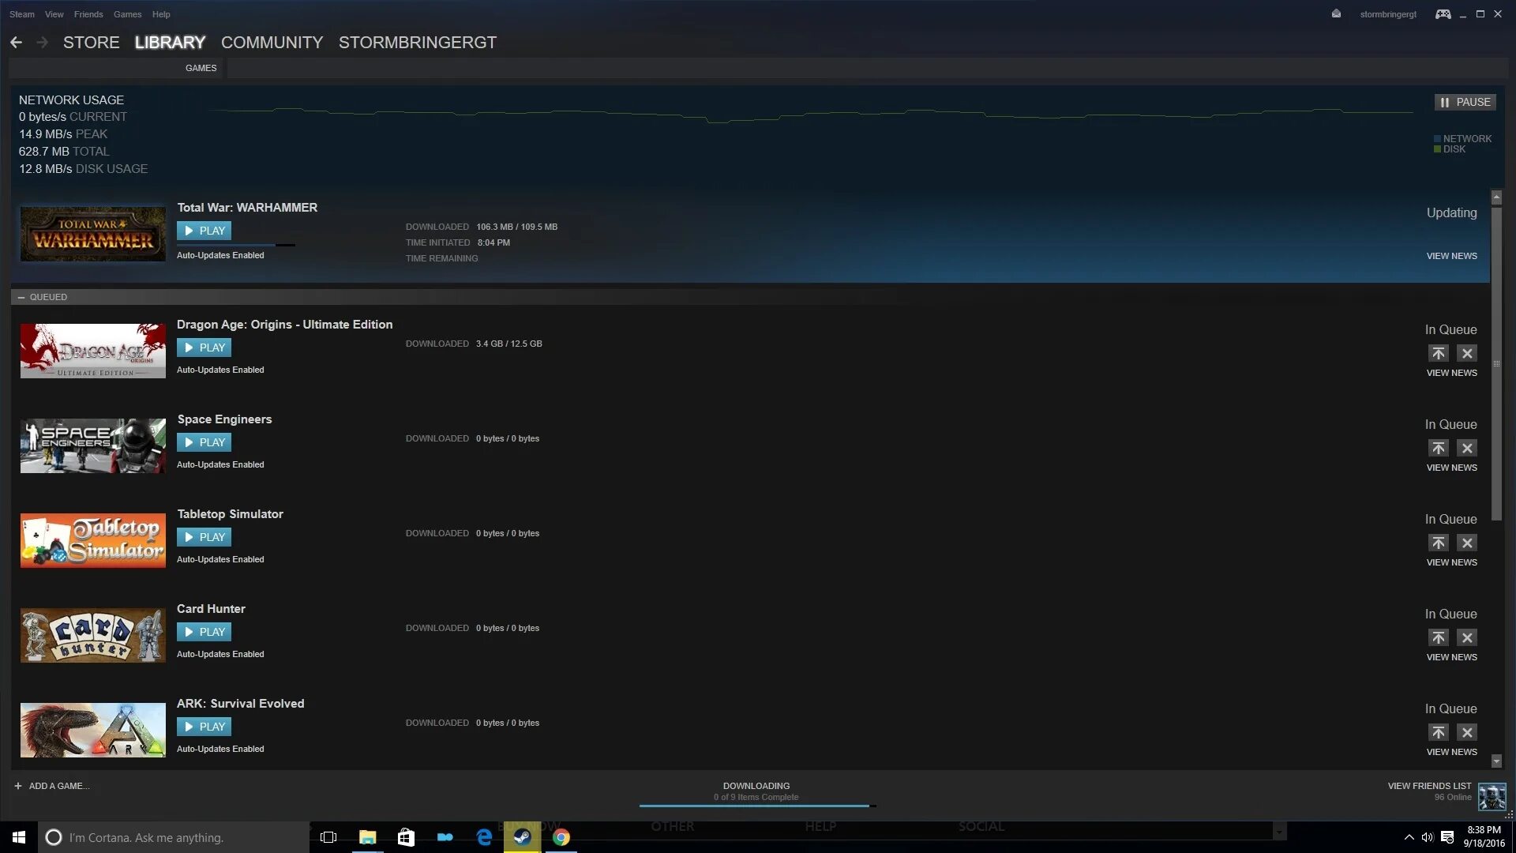The image size is (1516, 853).
Task: Click the Cortana search box
Action: (174, 837)
